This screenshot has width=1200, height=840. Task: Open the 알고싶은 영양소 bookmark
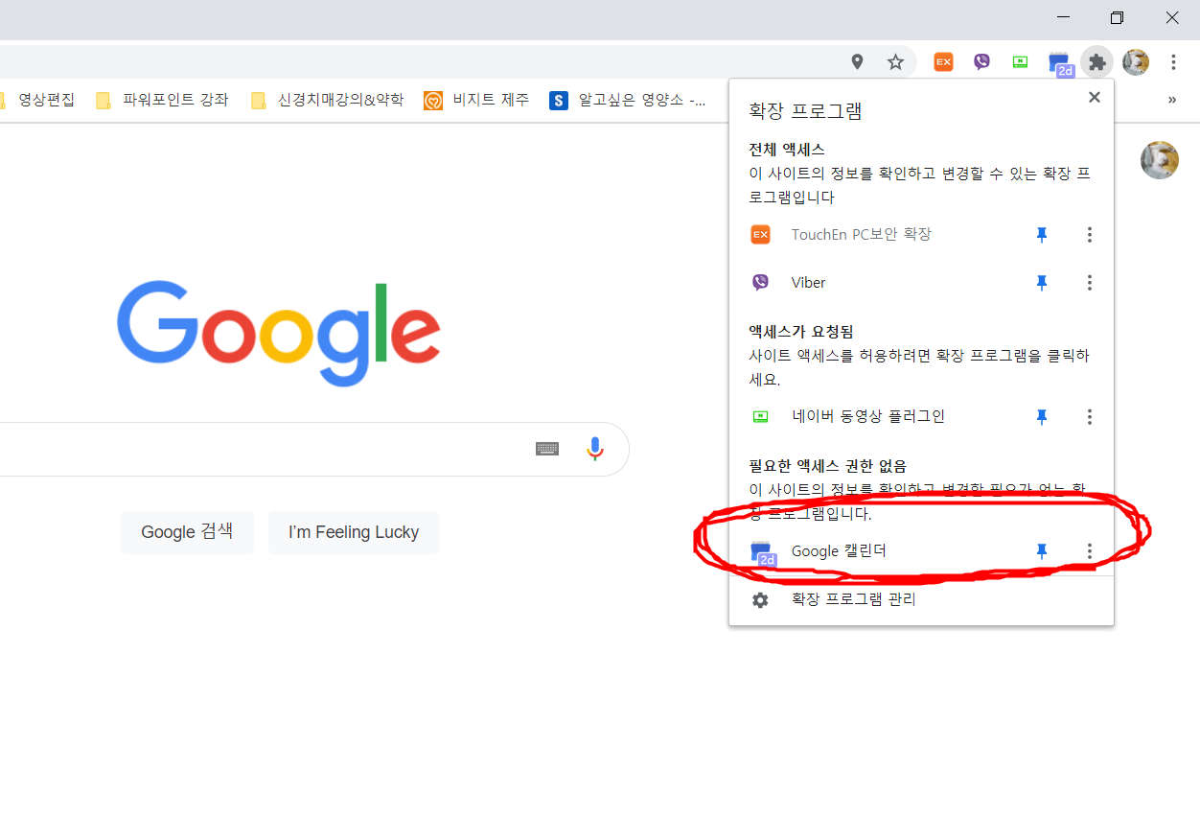(628, 100)
